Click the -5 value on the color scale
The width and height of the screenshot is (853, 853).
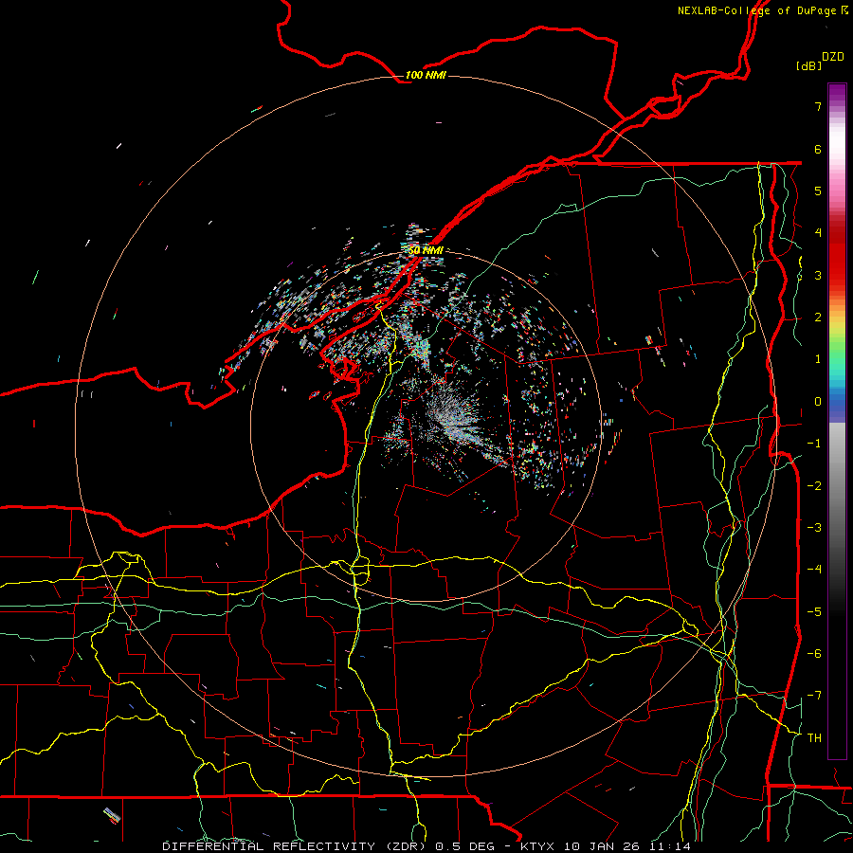click(814, 612)
